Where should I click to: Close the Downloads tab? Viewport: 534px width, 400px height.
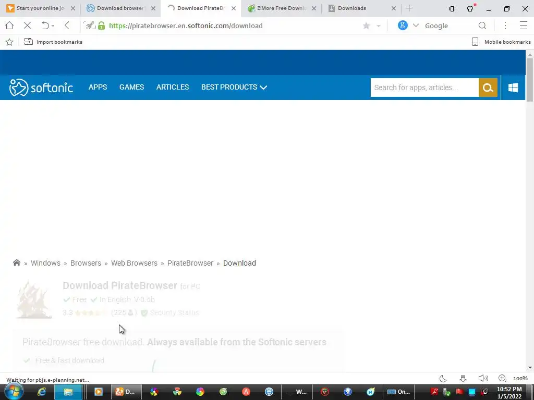[394, 8]
